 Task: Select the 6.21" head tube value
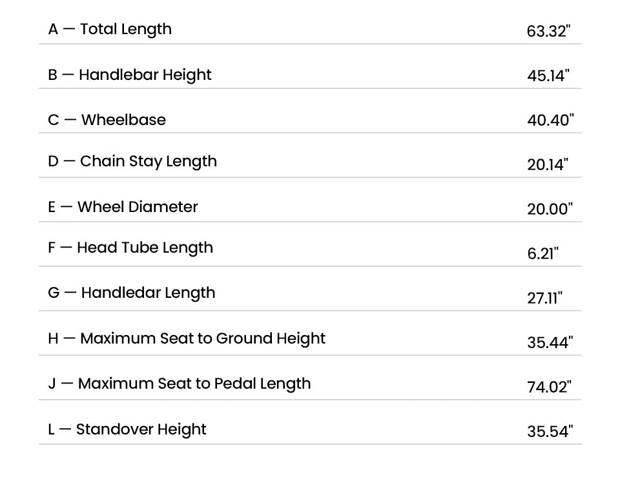coord(543,253)
